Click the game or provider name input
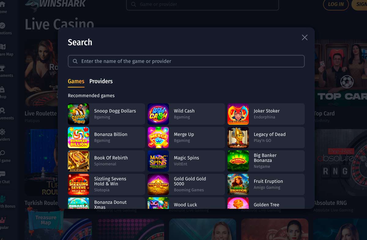This screenshot has height=240, width=367. (186, 61)
